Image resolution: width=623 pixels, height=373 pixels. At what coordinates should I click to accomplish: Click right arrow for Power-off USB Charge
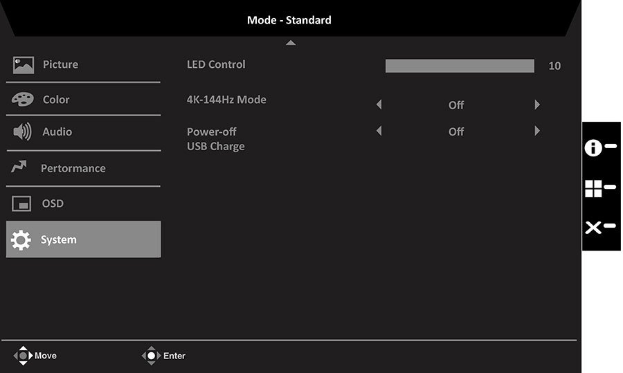click(x=537, y=131)
